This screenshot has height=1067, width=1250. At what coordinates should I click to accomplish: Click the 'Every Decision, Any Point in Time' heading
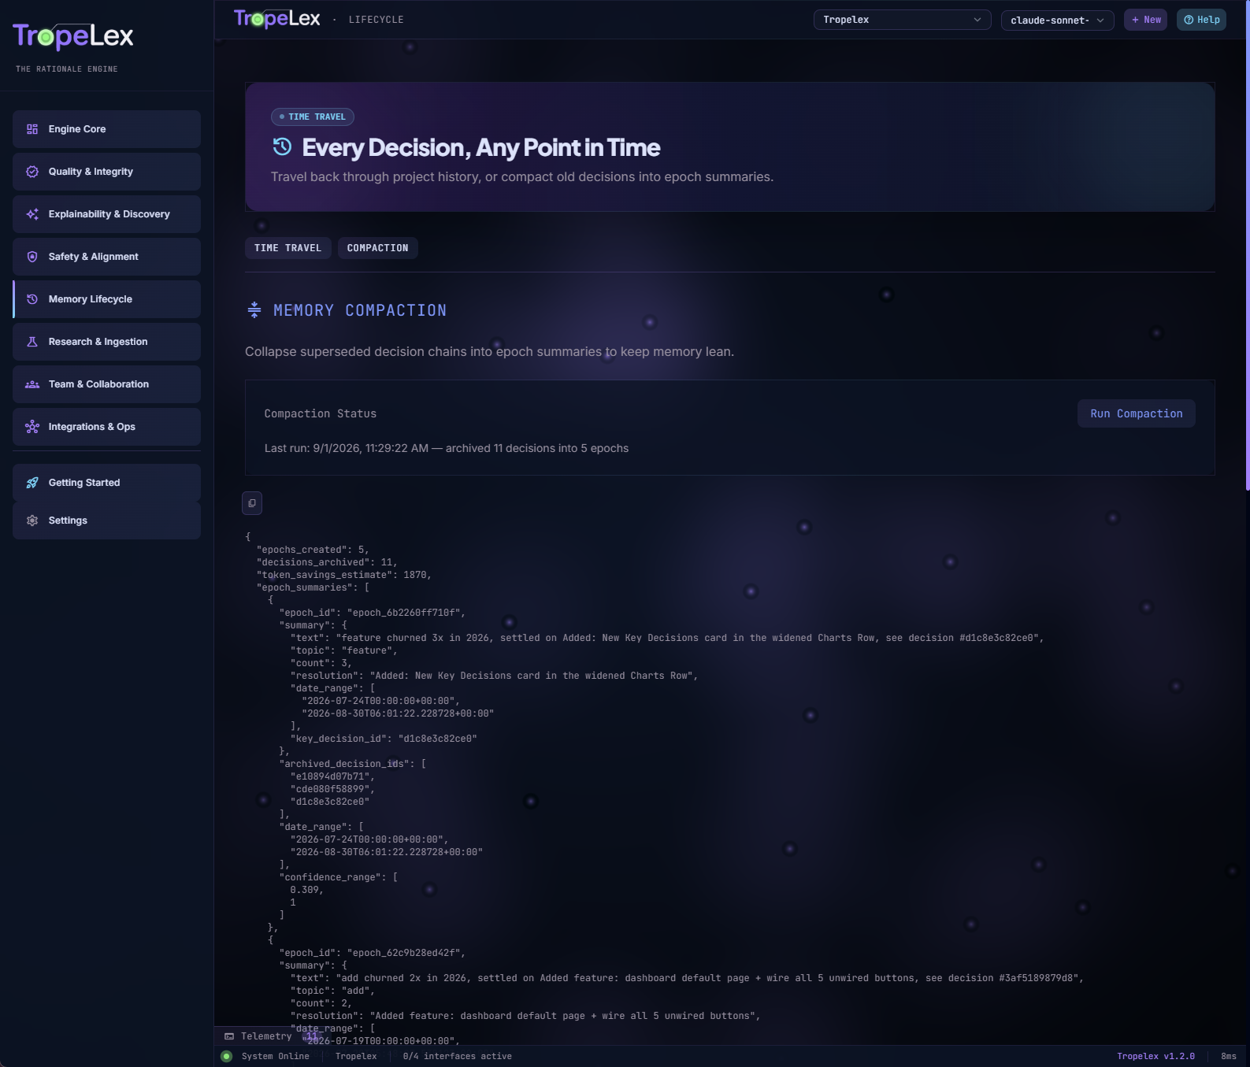481,147
